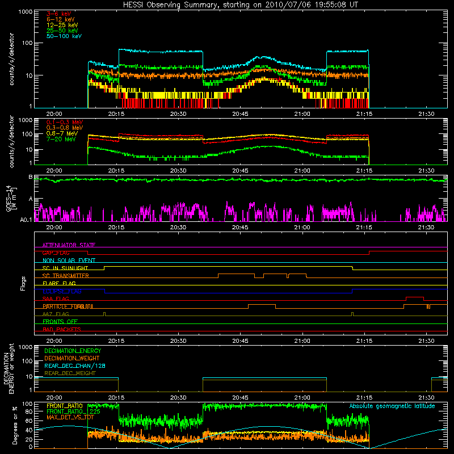Click the 20:15 tick label under decimation plot
Screen dimensions: 454x454
[x=116, y=398]
